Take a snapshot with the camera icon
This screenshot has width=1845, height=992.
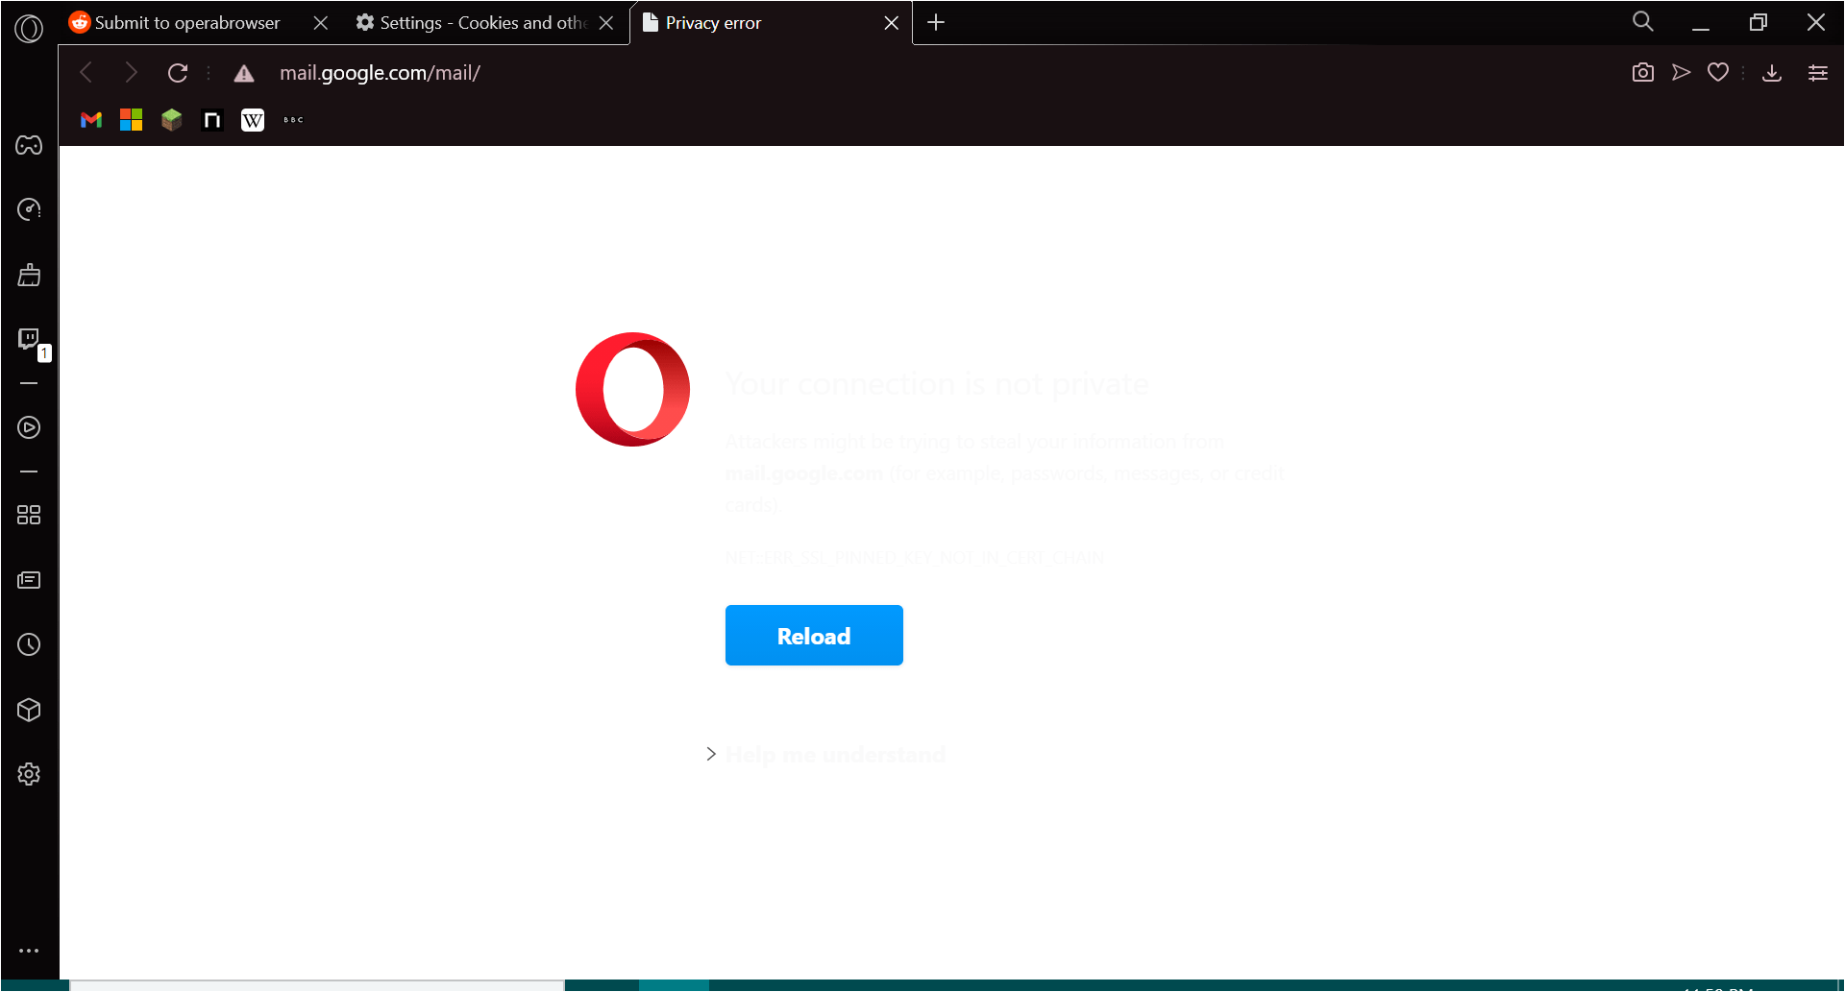[1643, 72]
